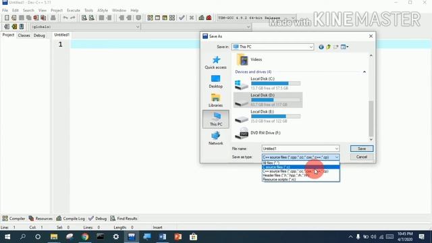Click the Open file icon in Dev-C++ toolbar

click(x=13, y=18)
